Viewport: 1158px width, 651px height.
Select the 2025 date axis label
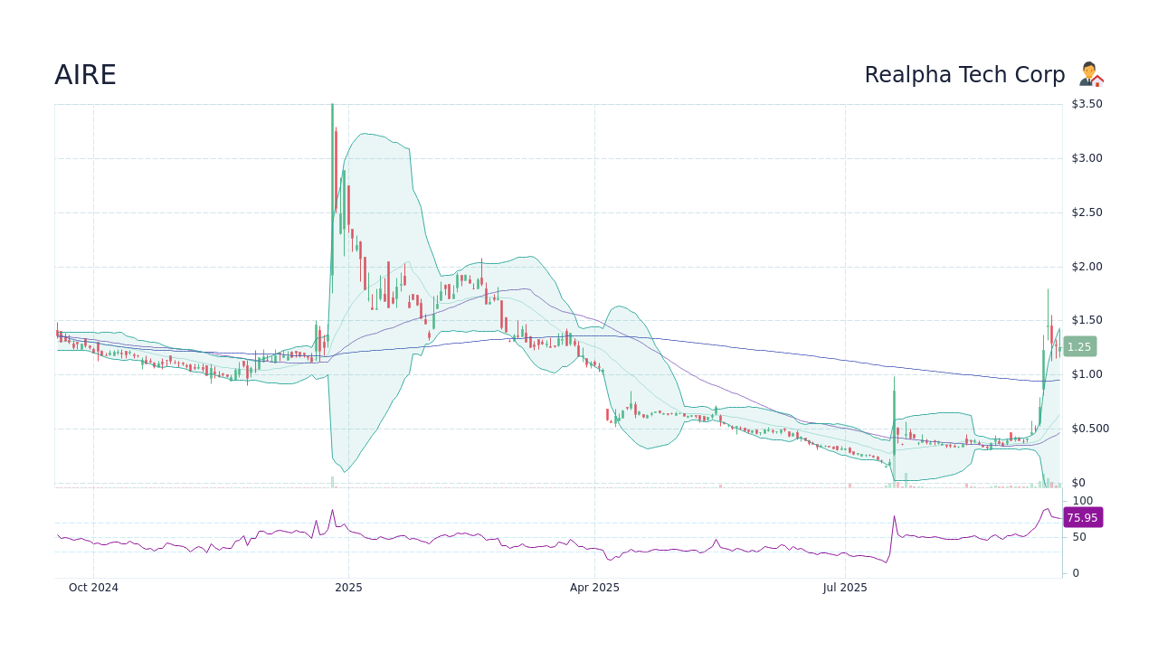pyautogui.click(x=348, y=587)
